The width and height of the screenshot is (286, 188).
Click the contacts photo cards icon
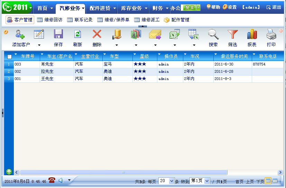pyautogui.click(x=136, y=34)
